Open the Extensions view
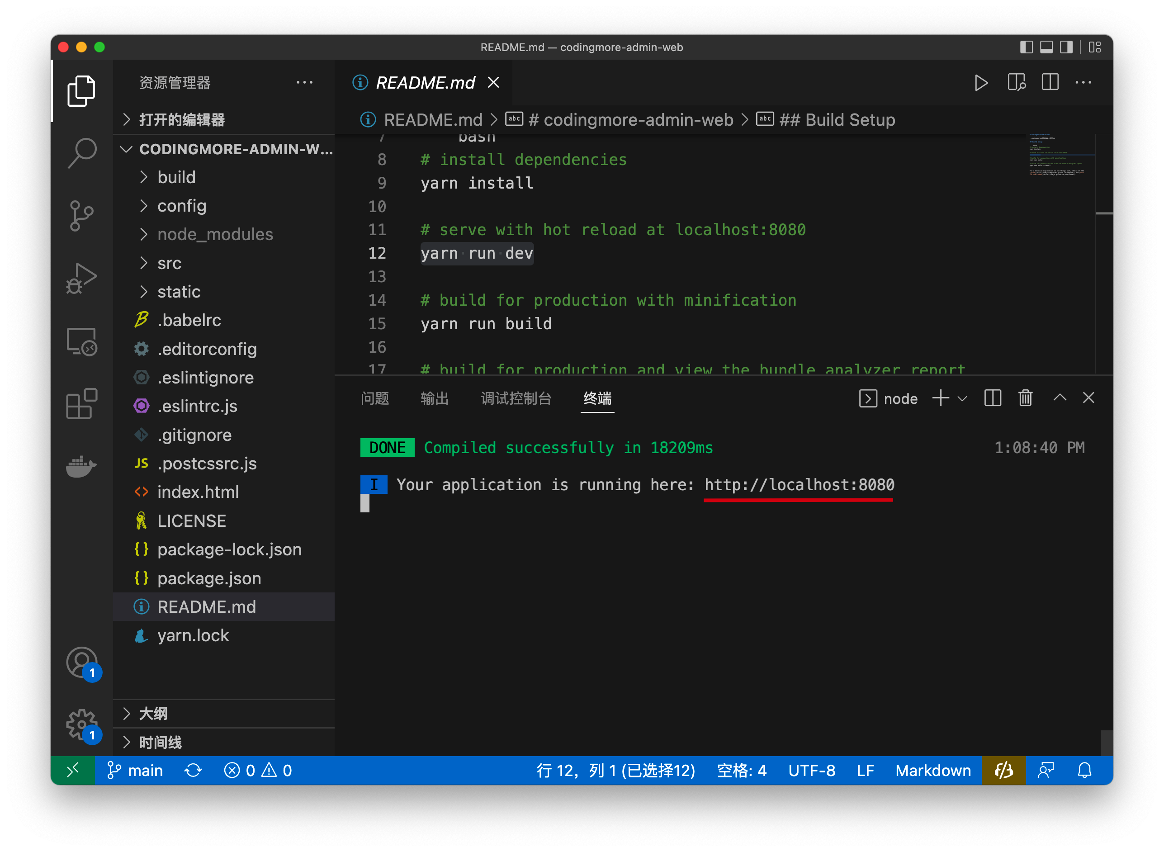This screenshot has height=852, width=1164. click(x=82, y=404)
